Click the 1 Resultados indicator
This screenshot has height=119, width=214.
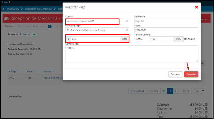coord(137,91)
